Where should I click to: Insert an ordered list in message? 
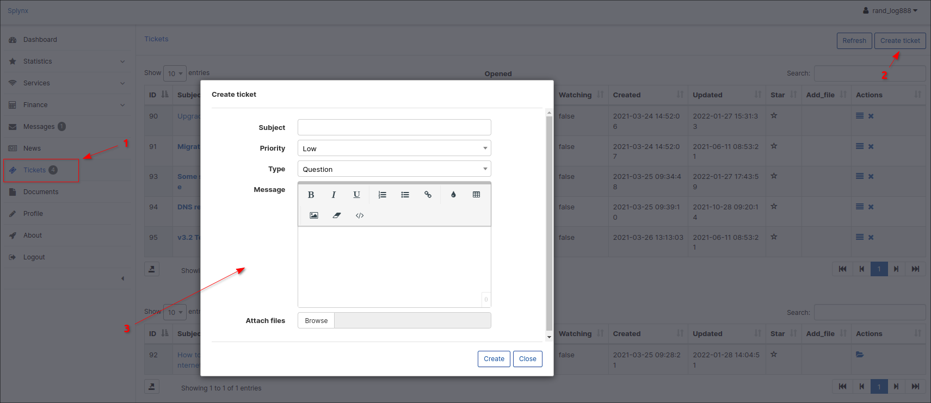[x=383, y=195]
